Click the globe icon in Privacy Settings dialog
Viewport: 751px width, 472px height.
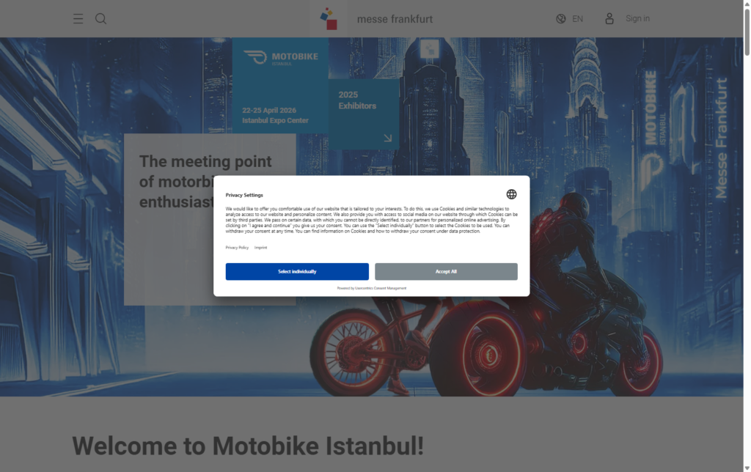pyautogui.click(x=511, y=194)
